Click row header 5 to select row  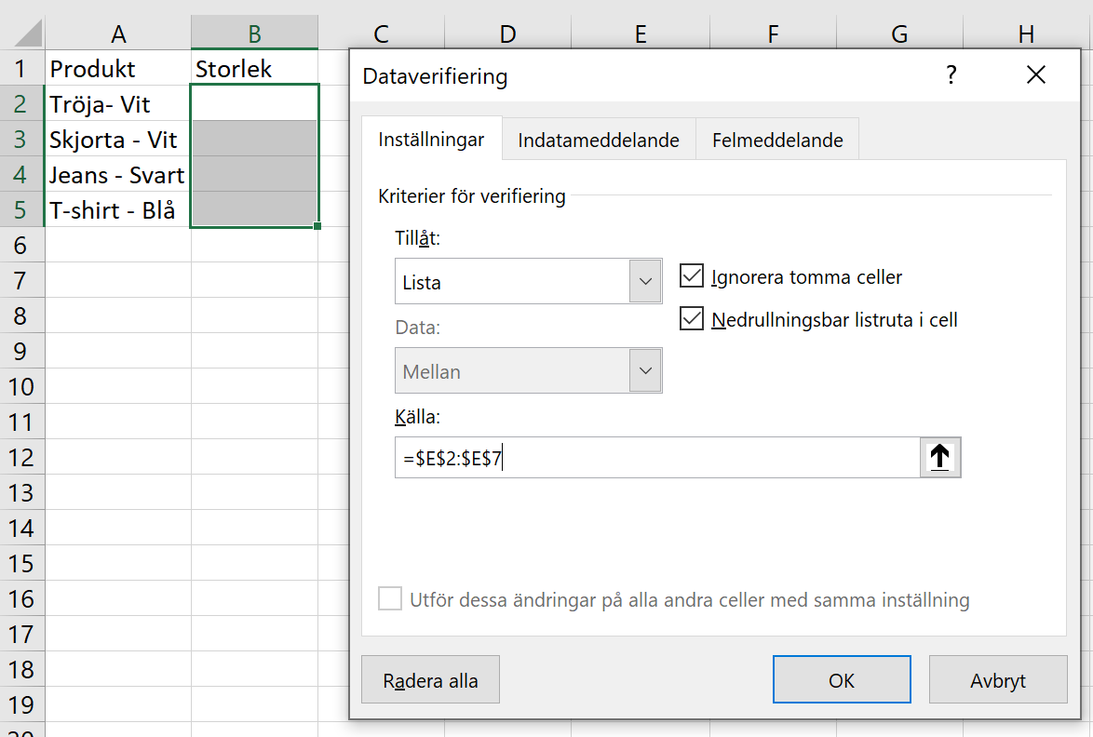click(20, 209)
